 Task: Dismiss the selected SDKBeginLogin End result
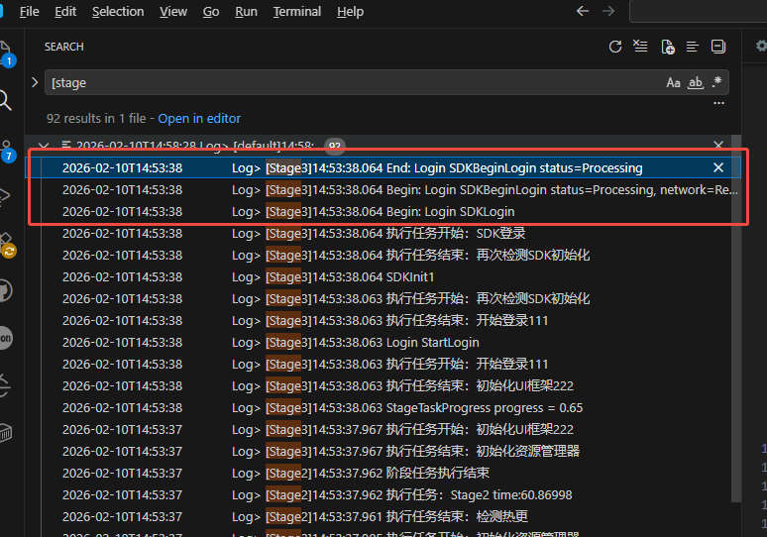[x=718, y=167]
